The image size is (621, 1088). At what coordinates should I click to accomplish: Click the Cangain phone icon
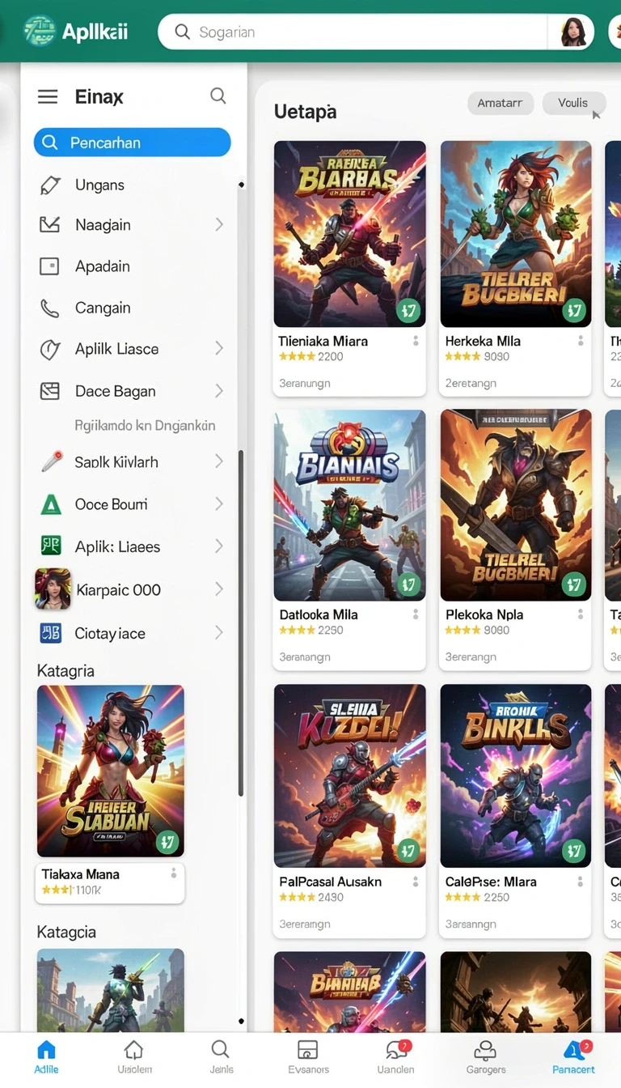tap(50, 308)
